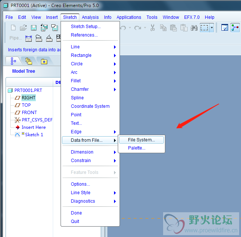This screenshot has width=241, height=237.
Task: Expand the Constrain submenu
Action: [x=90, y=161]
